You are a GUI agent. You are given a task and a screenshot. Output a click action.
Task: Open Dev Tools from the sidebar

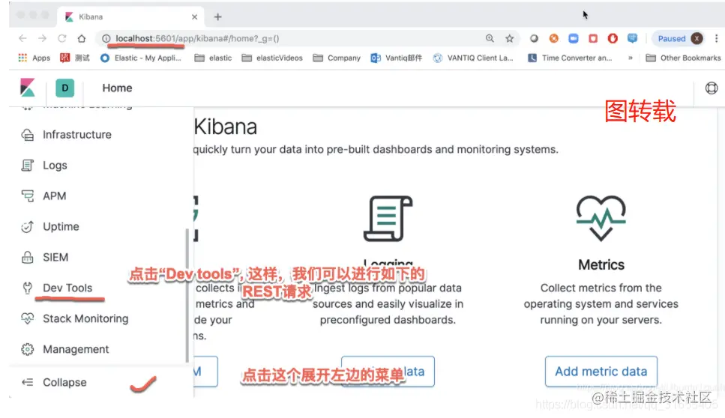coord(67,288)
